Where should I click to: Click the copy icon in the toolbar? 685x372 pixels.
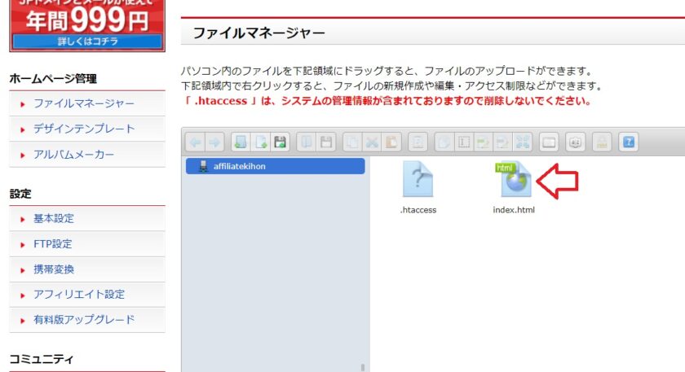pos(352,142)
